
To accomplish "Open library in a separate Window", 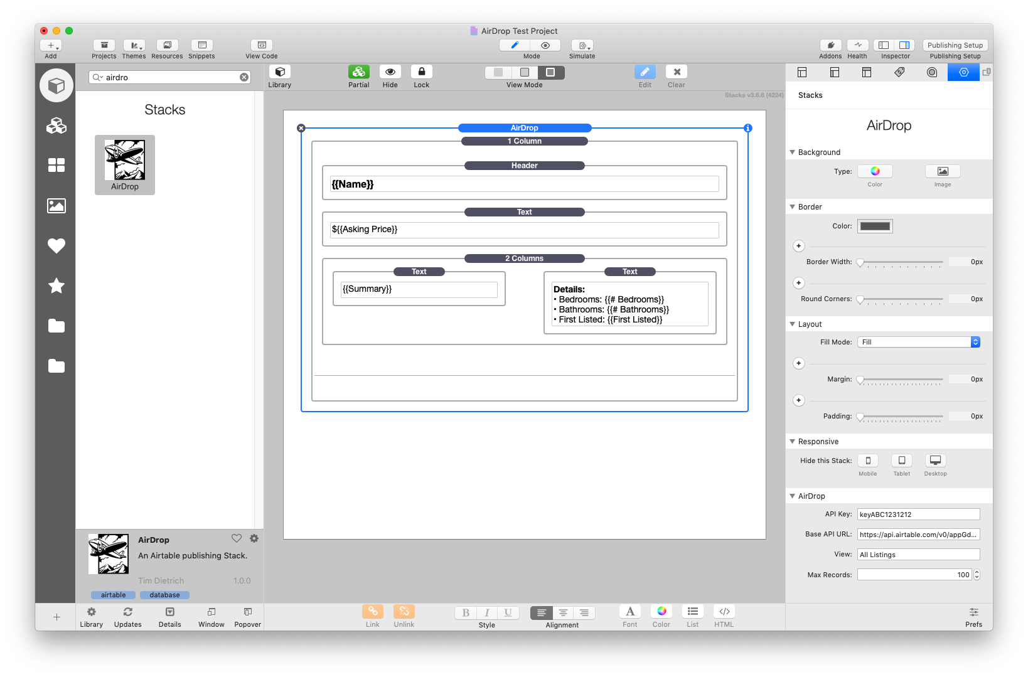I will (211, 612).
